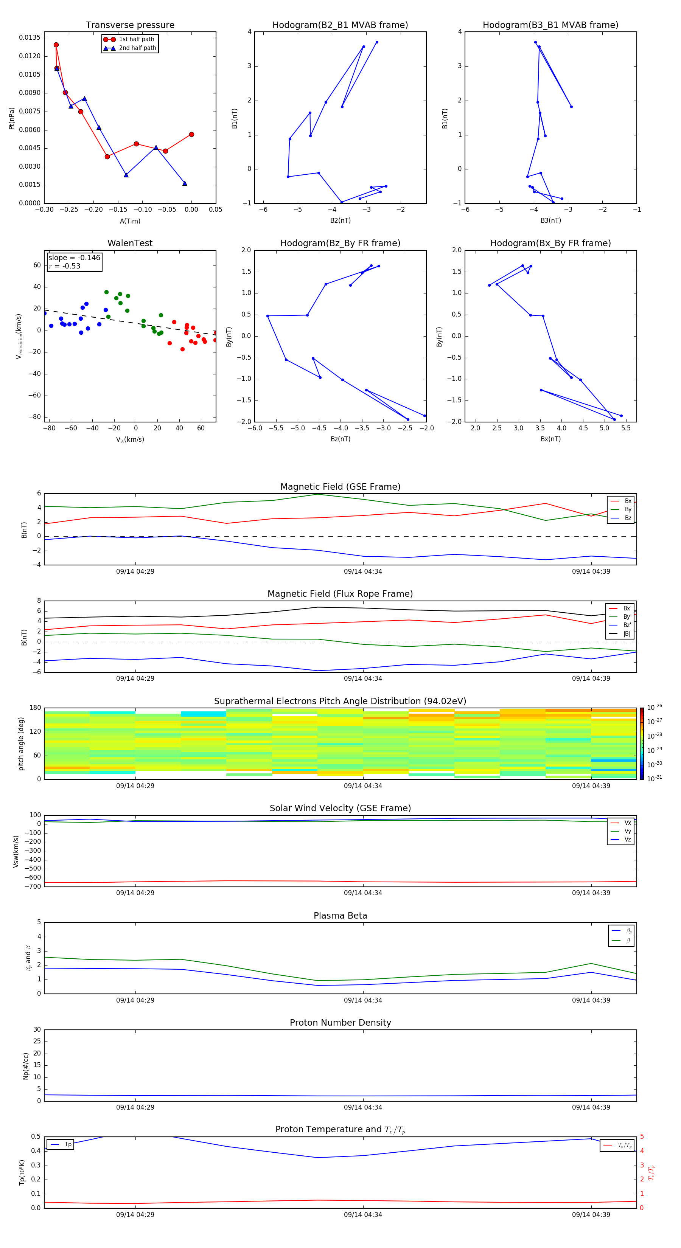Select the "2nd half path" legend entry
This screenshot has width=681, height=1248.
[130, 48]
